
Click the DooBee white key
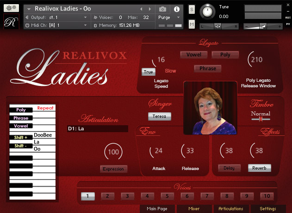tap(44, 135)
